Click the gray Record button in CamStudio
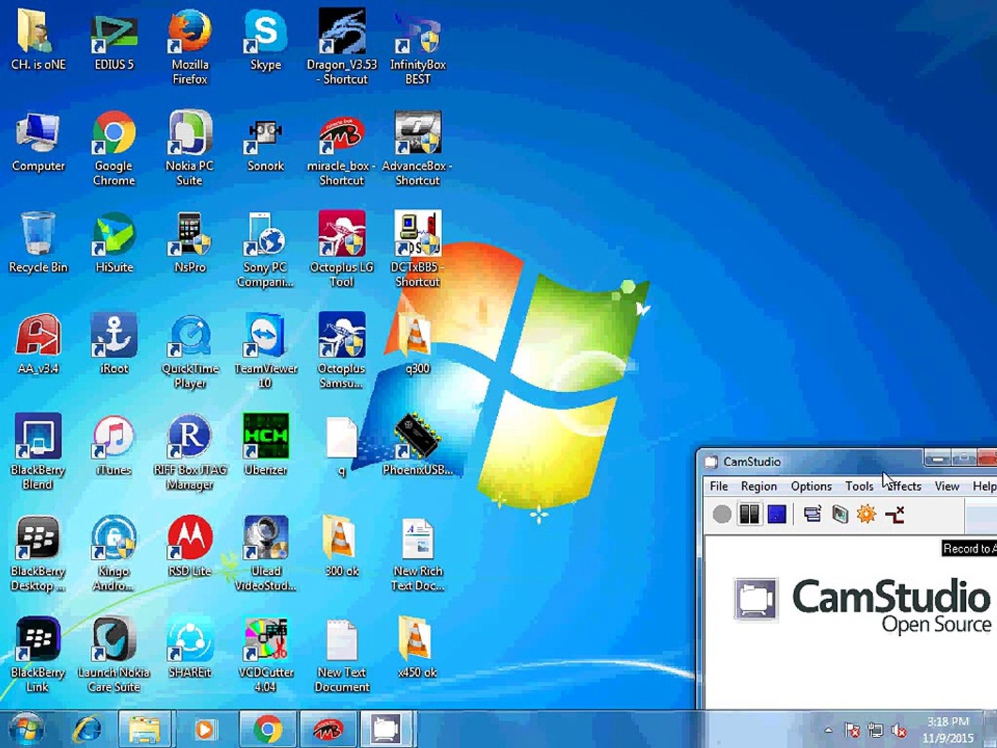 [x=721, y=514]
